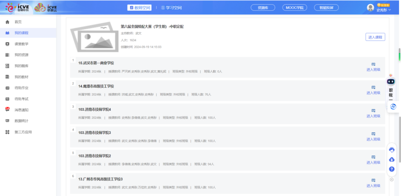Close the floating toolbar with the x icon
The image size is (401, 196).
392,180
